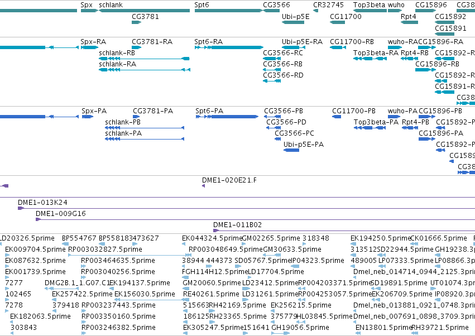This screenshot has height=336, width=475.
Task: Select the EK044324.5prime EST label
Action: [x=212, y=238]
